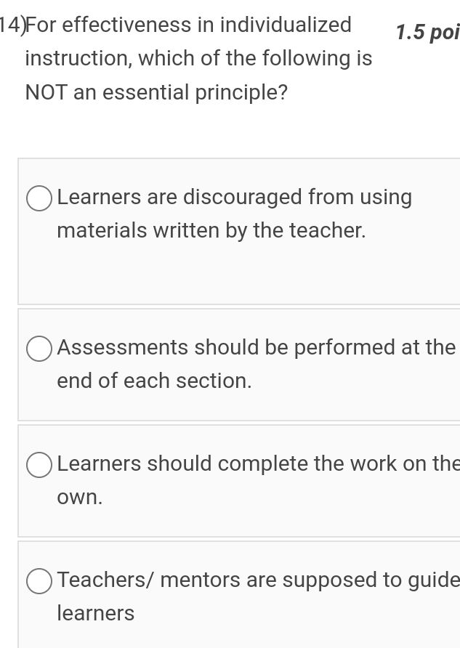The height and width of the screenshot is (648, 460).
Task: Select the radio button for 'Assessments should be performed at the end of each section.'
Action: pyautogui.click(x=39, y=349)
